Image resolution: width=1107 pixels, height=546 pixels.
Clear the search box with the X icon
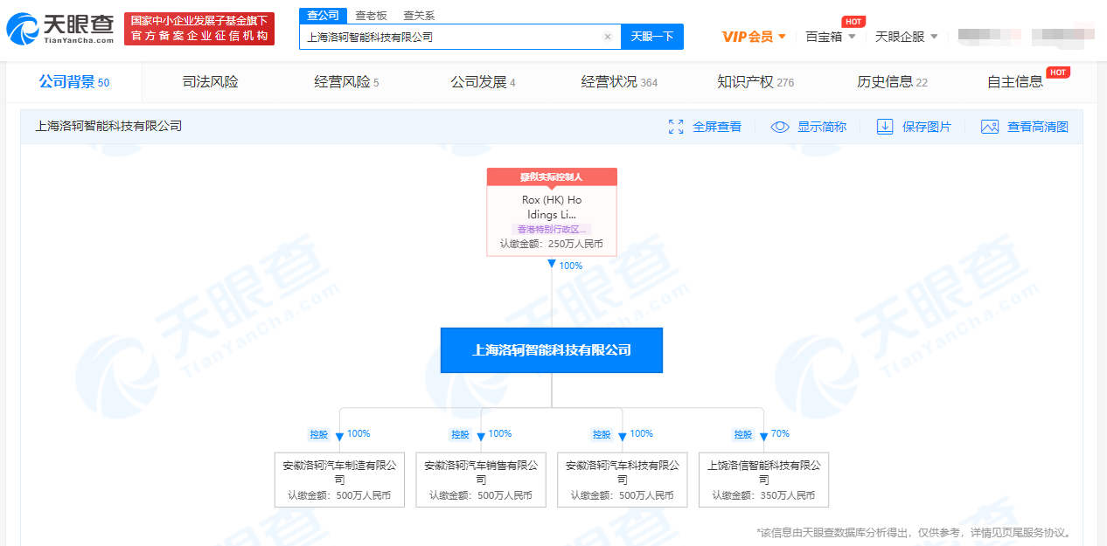tap(608, 37)
